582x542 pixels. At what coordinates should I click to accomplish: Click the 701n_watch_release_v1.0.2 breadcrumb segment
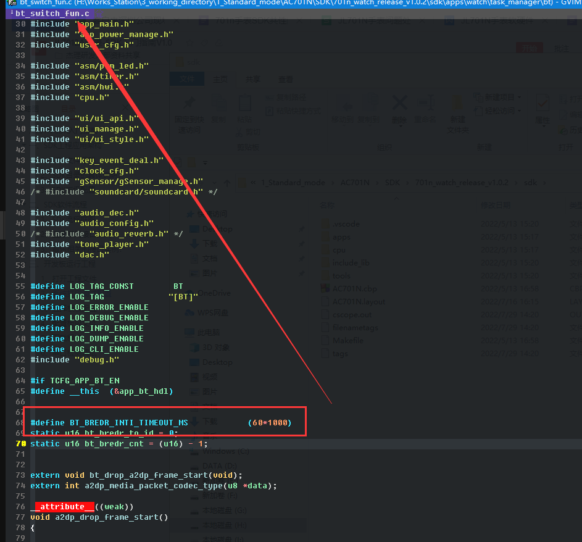point(462,183)
